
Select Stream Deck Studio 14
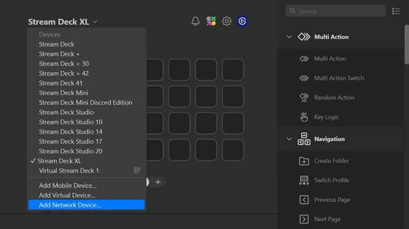[86, 132]
